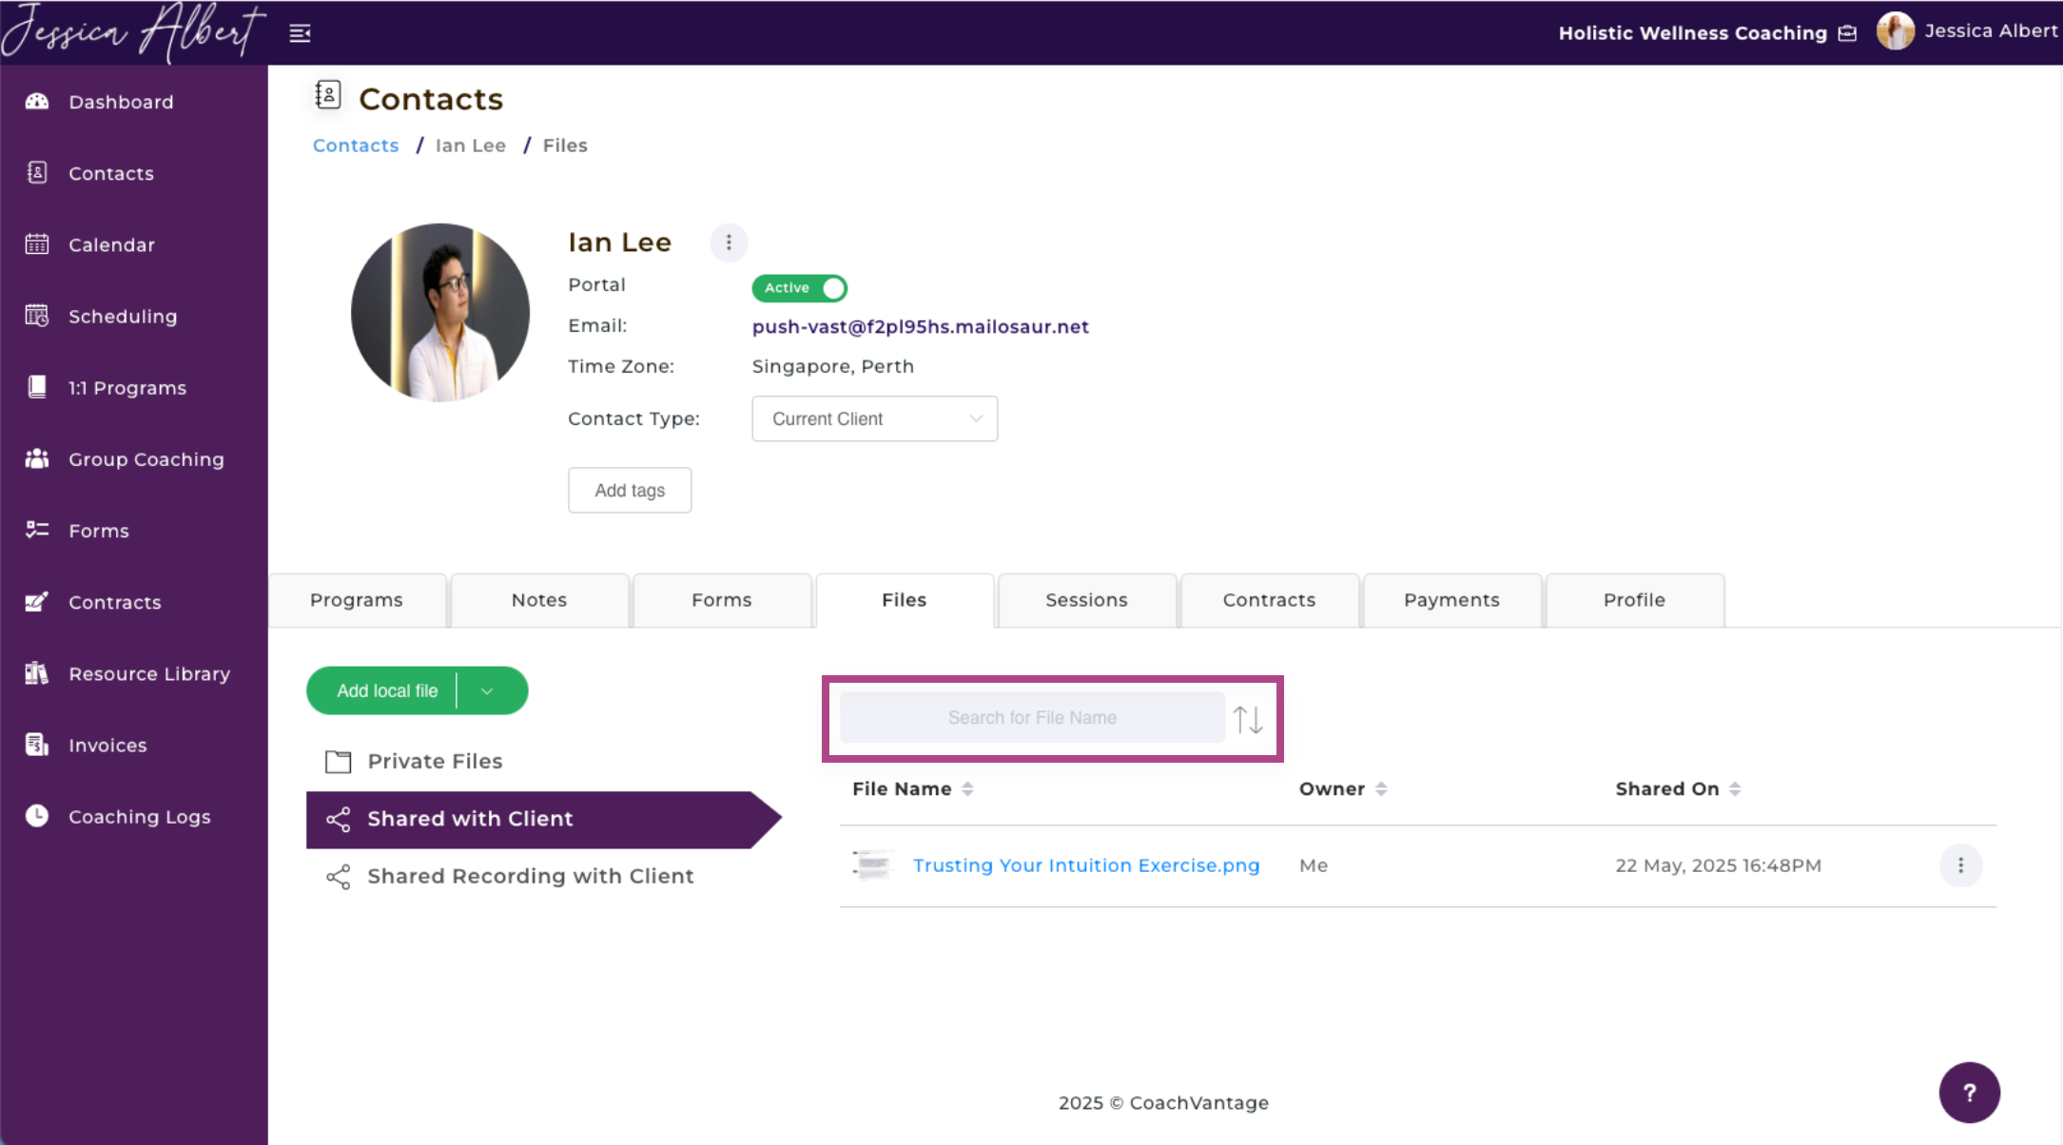Click the 'Me' owner cell
The height and width of the screenshot is (1145, 2063).
(1314, 866)
